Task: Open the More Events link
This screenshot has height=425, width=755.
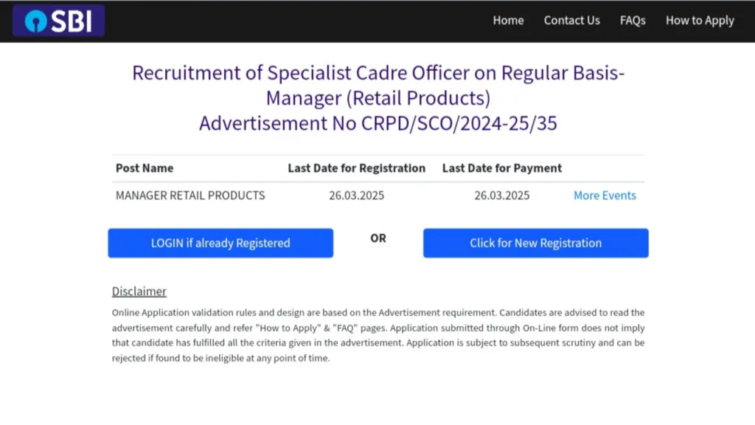Action: coord(605,195)
